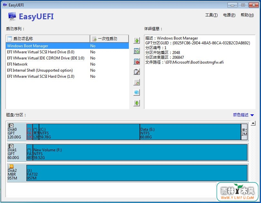Click the 一次性启动 column header
Image resolution: width=261 pixels, height=203 pixels.
click(109, 39)
